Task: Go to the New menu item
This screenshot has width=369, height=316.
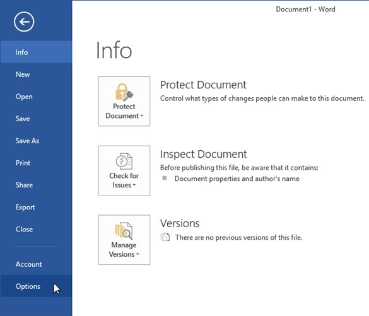Action: [x=36, y=74]
